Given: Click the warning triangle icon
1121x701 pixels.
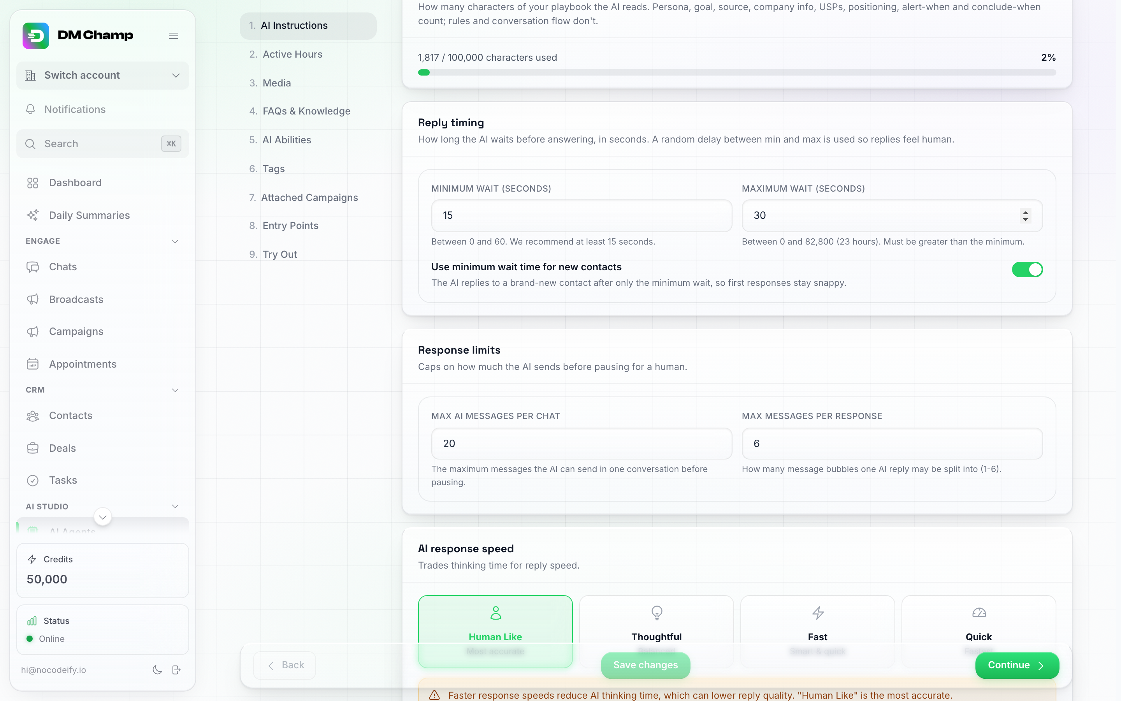Looking at the screenshot, I should [434, 695].
